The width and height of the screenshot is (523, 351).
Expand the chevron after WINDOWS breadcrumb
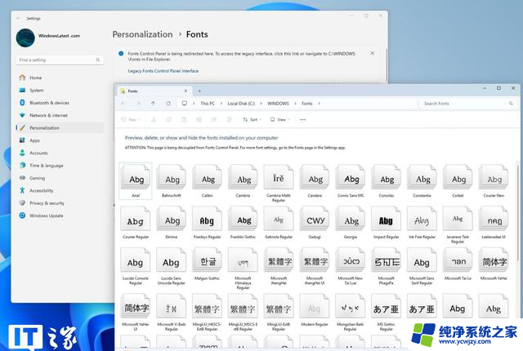295,104
